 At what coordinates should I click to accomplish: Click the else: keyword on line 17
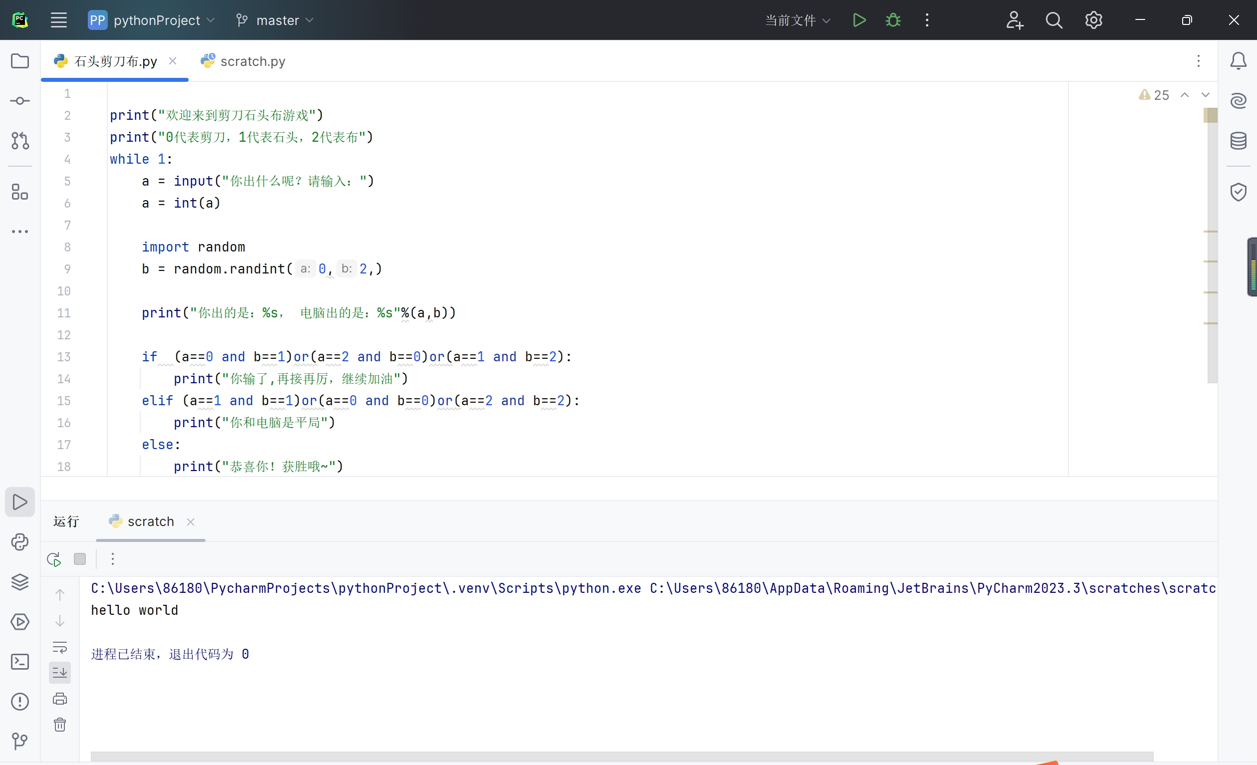pyautogui.click(x=161, y=445)
